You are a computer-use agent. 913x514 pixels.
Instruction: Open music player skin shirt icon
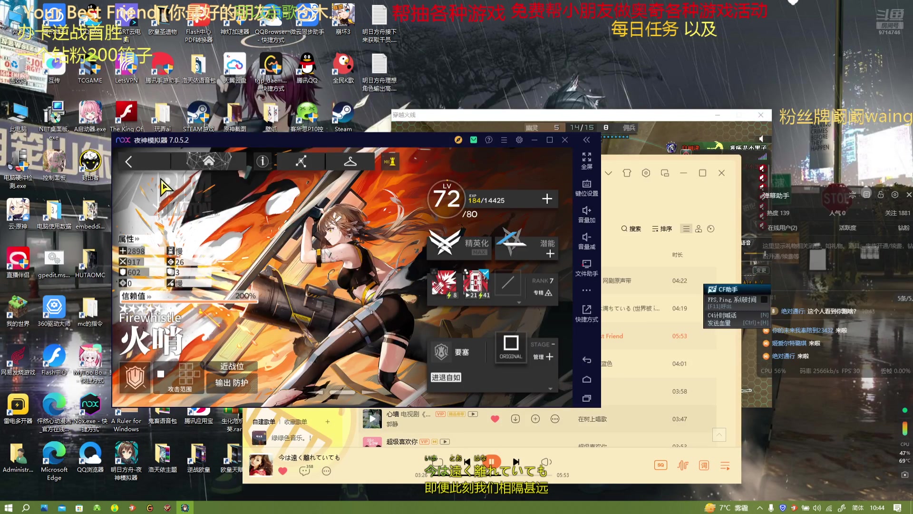tap(627, 173)
